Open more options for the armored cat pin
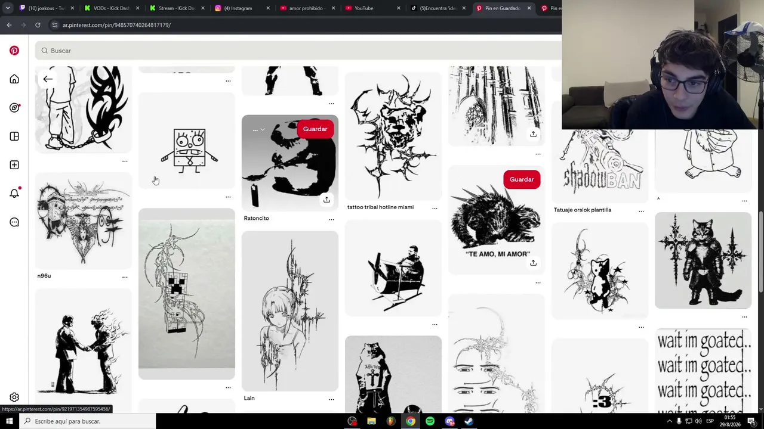 (744, 317)
